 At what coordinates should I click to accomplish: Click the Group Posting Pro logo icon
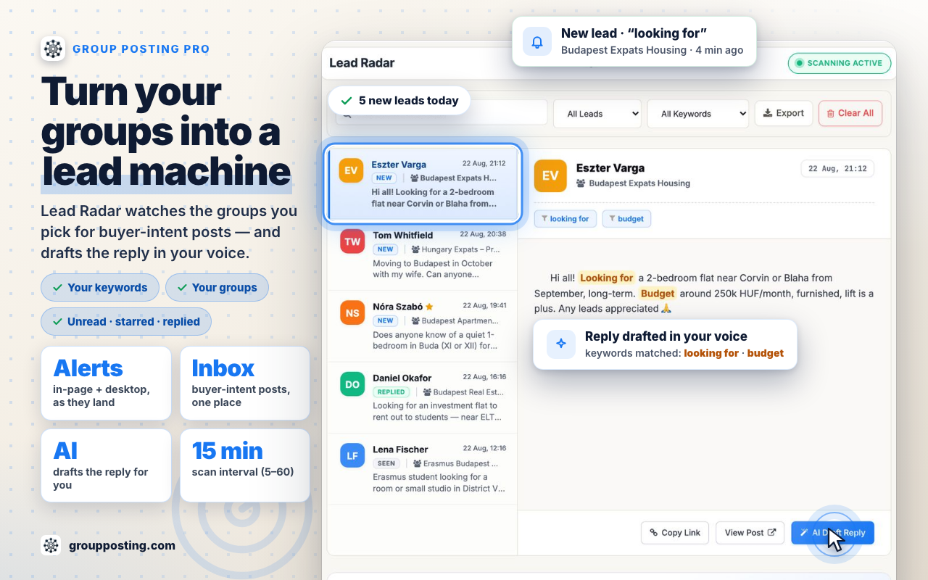(53, 49)
